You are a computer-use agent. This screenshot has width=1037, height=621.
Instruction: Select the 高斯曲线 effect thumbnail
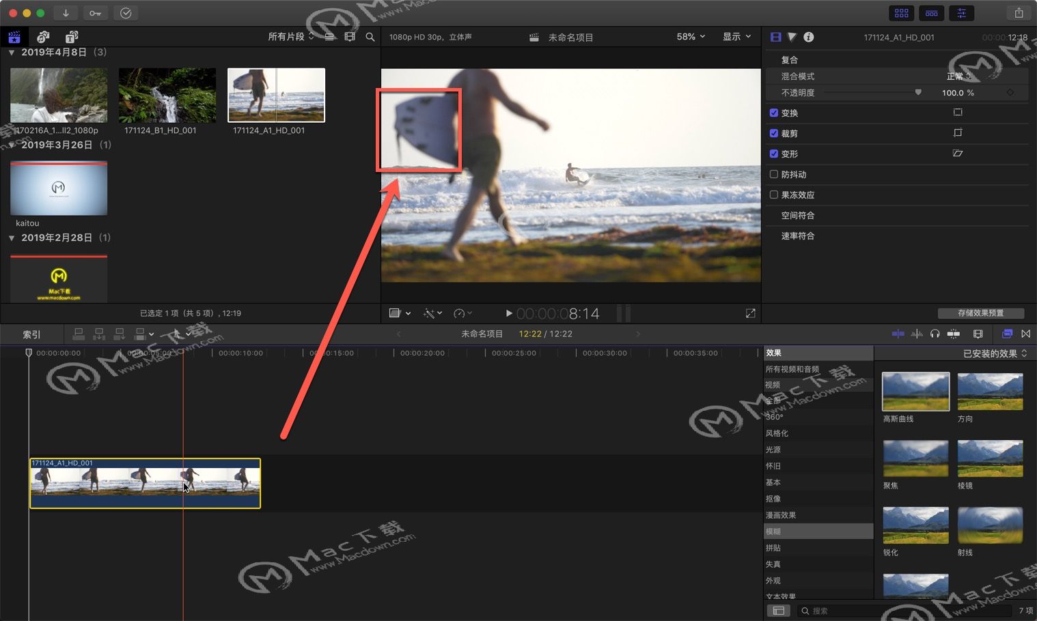[915, 391]
